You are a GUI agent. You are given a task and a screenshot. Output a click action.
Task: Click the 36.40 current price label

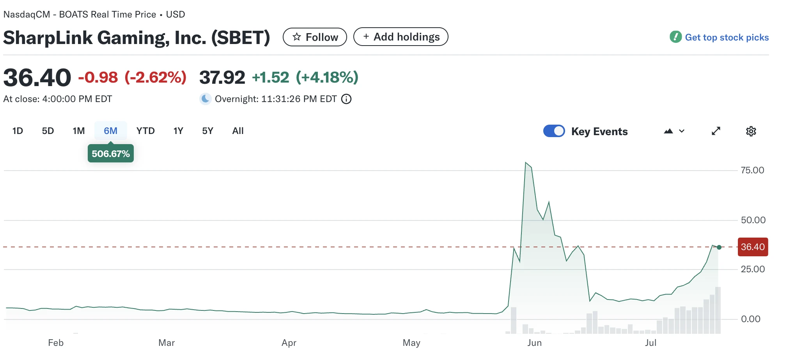(753, 247)
